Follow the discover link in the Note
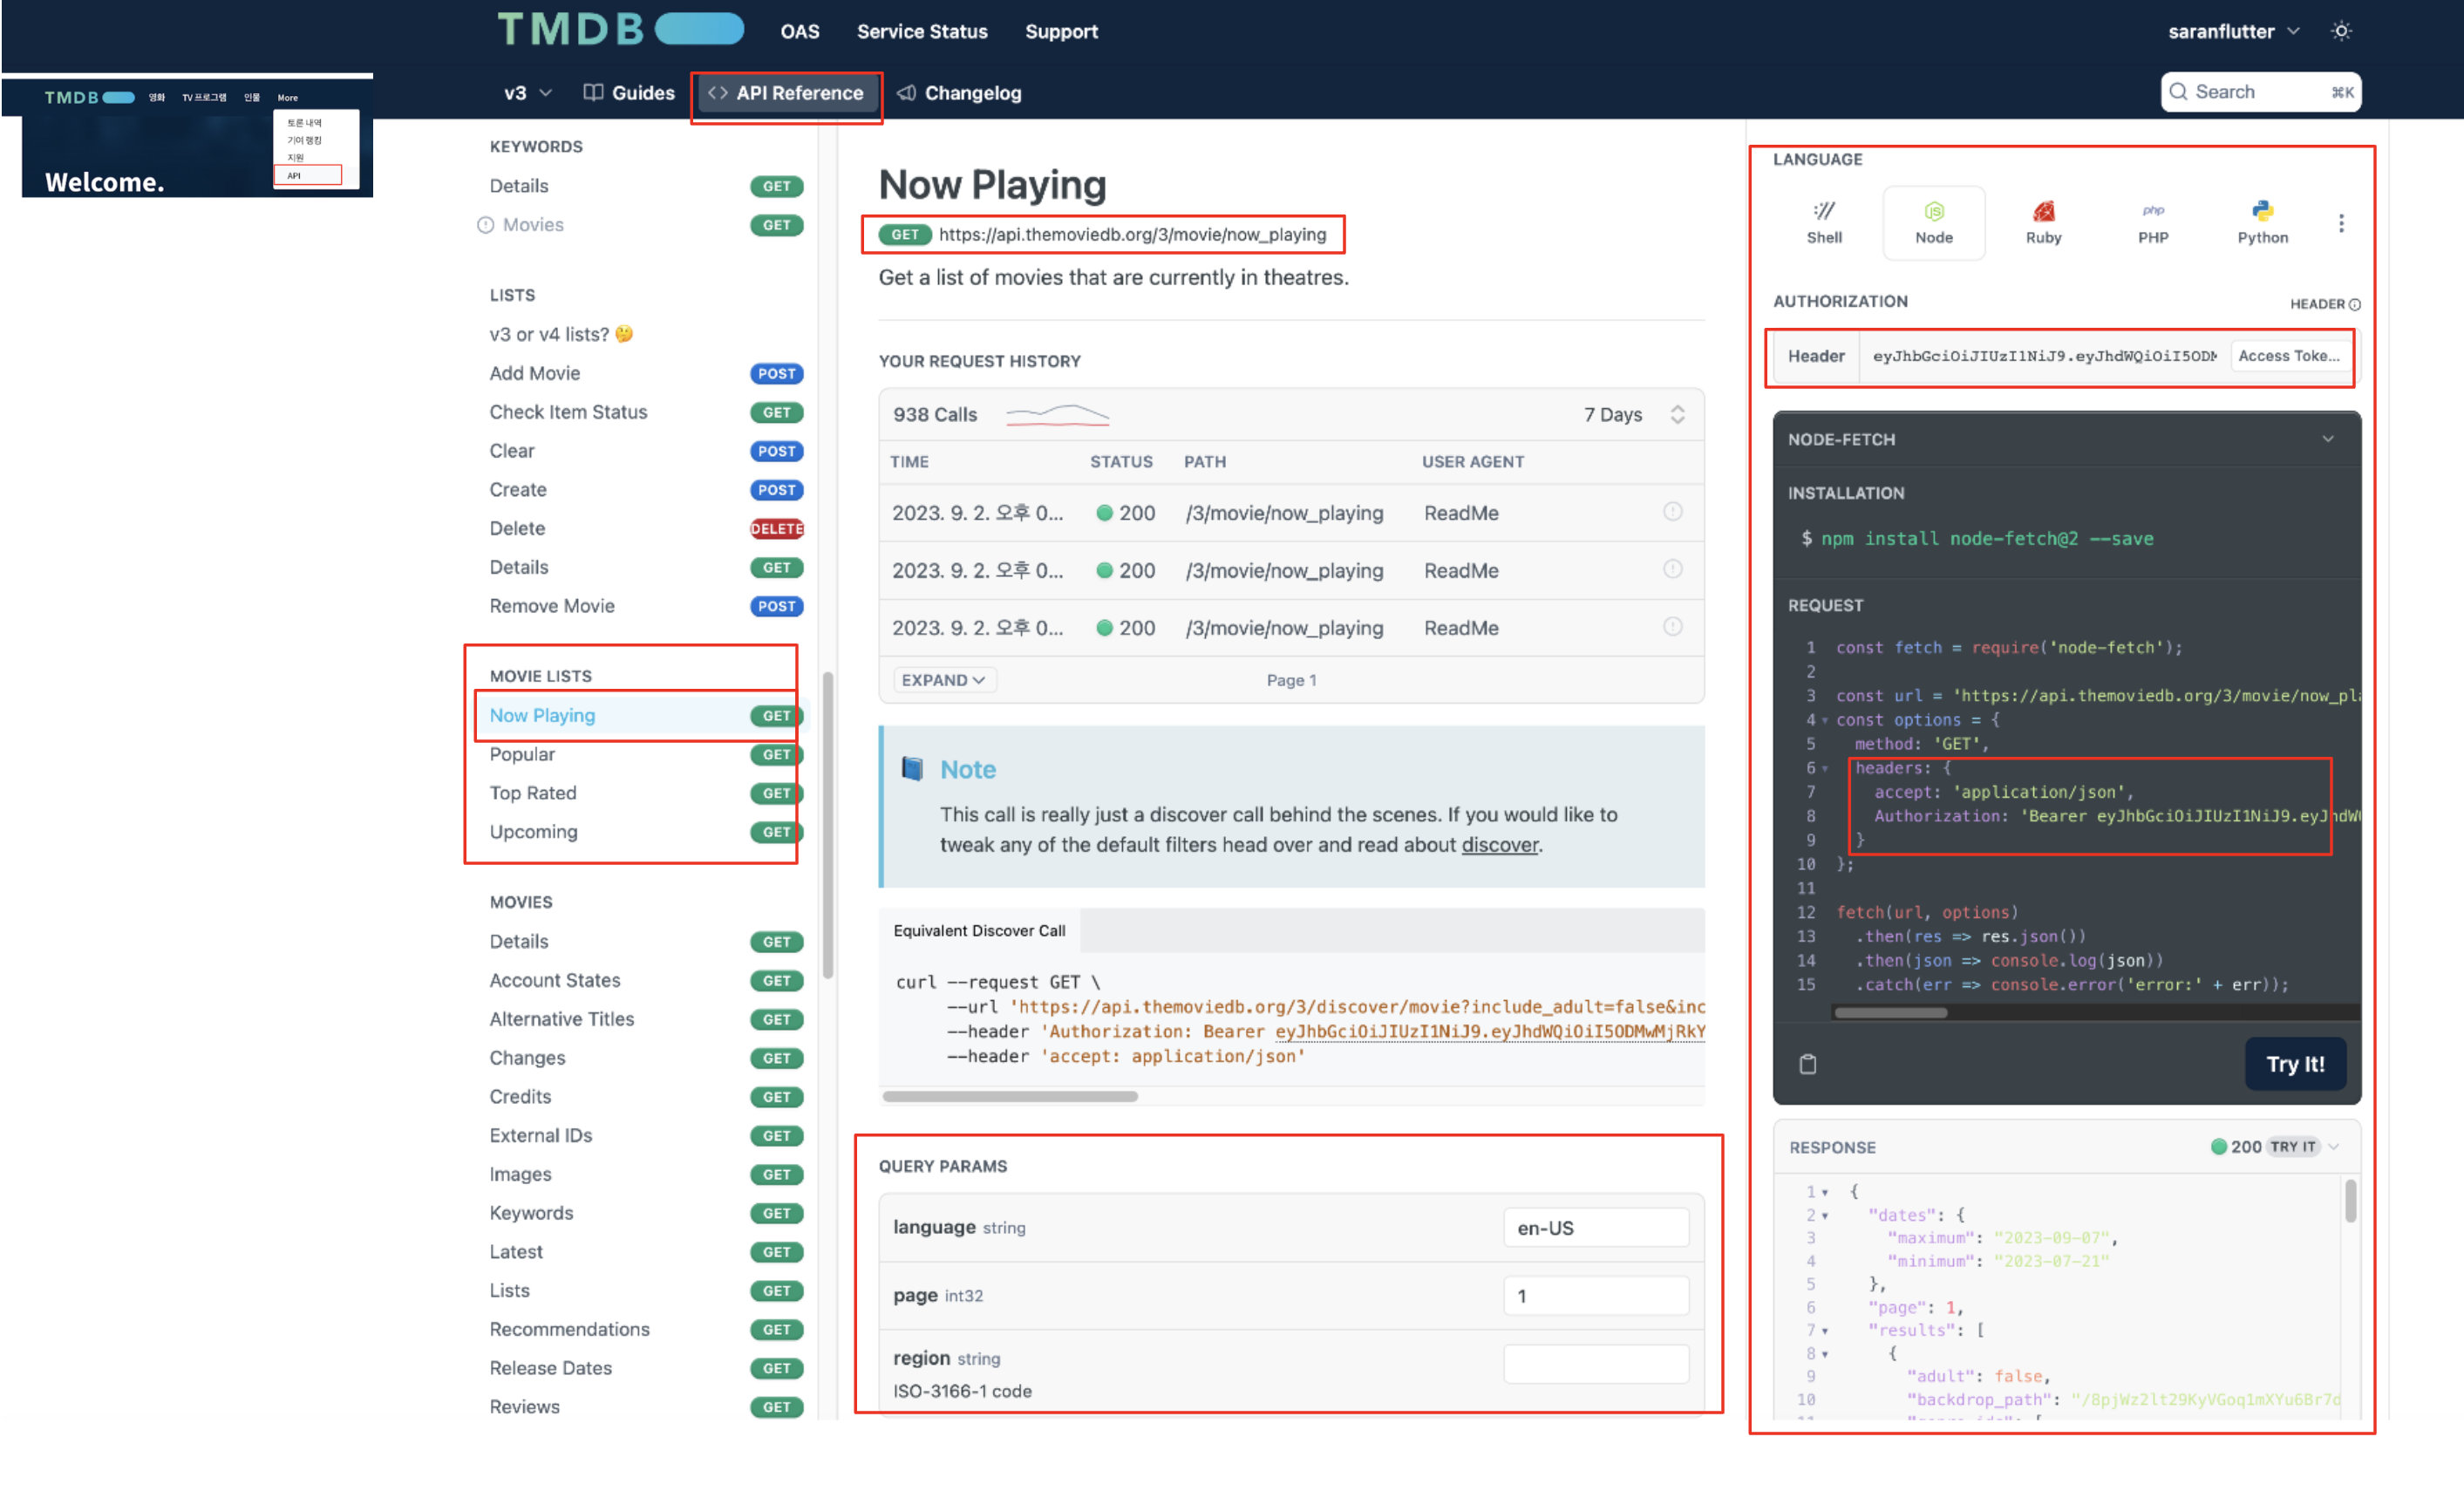The image size is (2464, 1498). [x=1499, y=845]
